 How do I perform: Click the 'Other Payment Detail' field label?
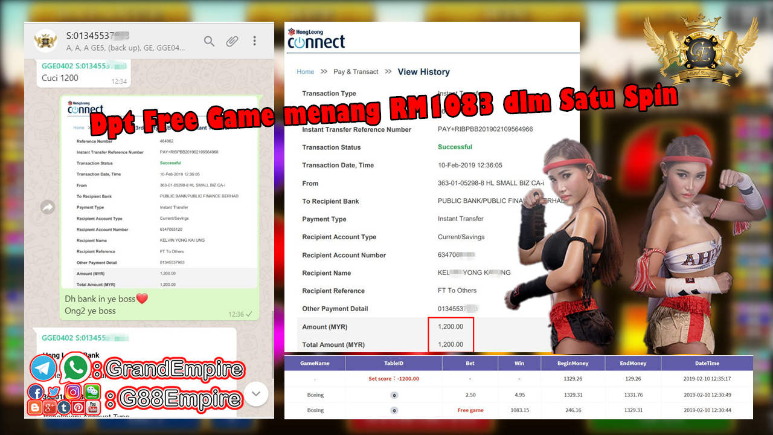(335, 309)
